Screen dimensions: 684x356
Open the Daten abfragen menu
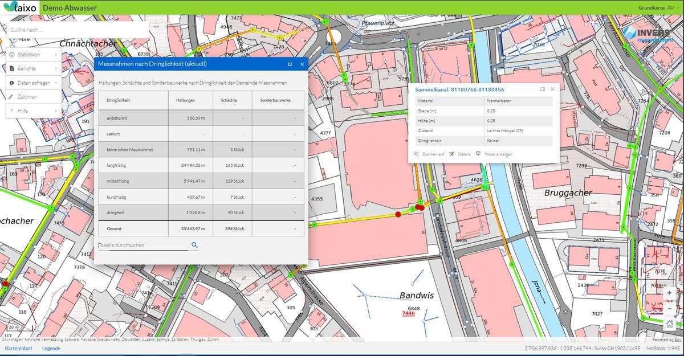(33, 83)
